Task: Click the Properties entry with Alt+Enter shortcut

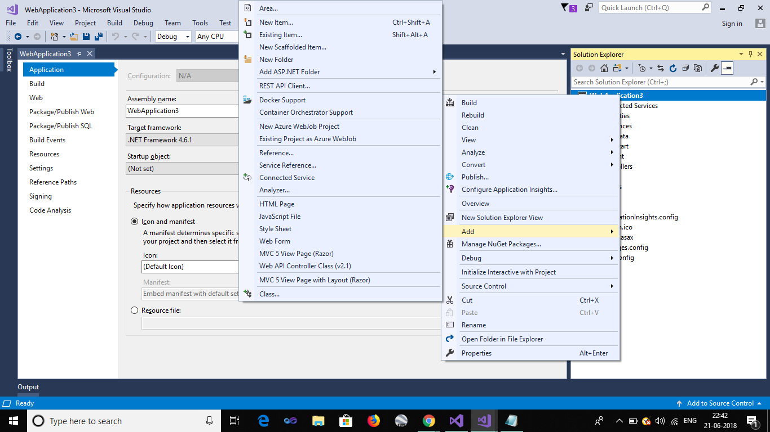Action: click(x=530, y=353)
